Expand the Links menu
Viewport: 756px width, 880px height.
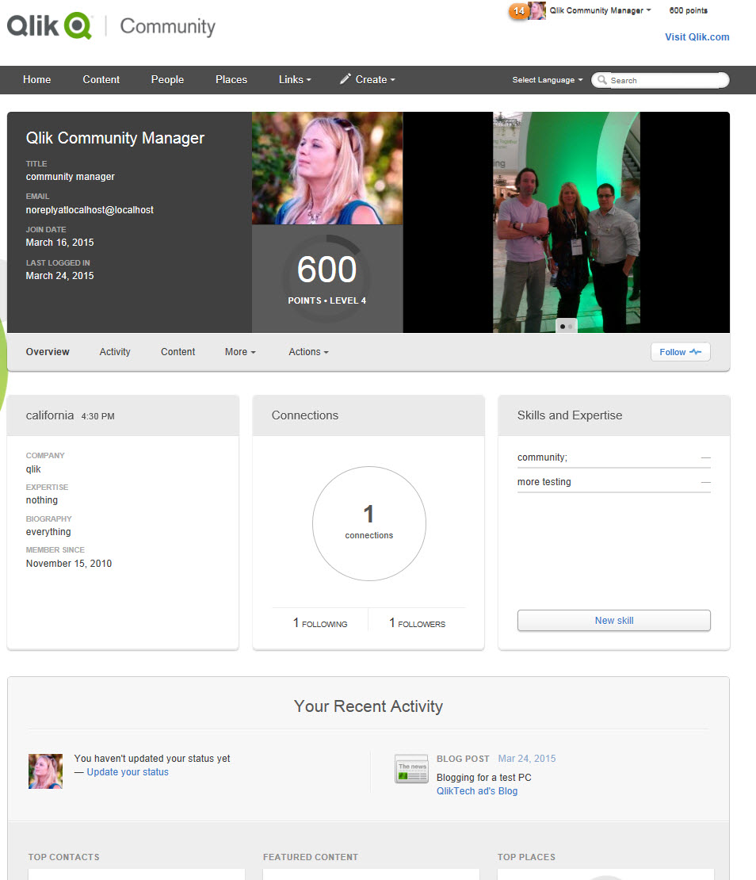click(x=295, y=80)
